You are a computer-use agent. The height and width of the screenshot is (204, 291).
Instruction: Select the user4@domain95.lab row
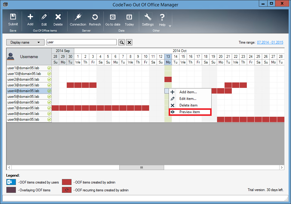point(29,91)
